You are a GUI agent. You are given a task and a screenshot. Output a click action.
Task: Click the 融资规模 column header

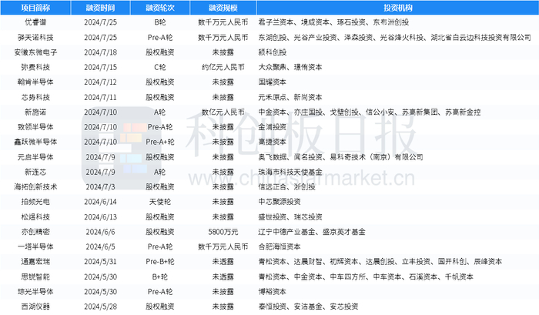(223, 8)
